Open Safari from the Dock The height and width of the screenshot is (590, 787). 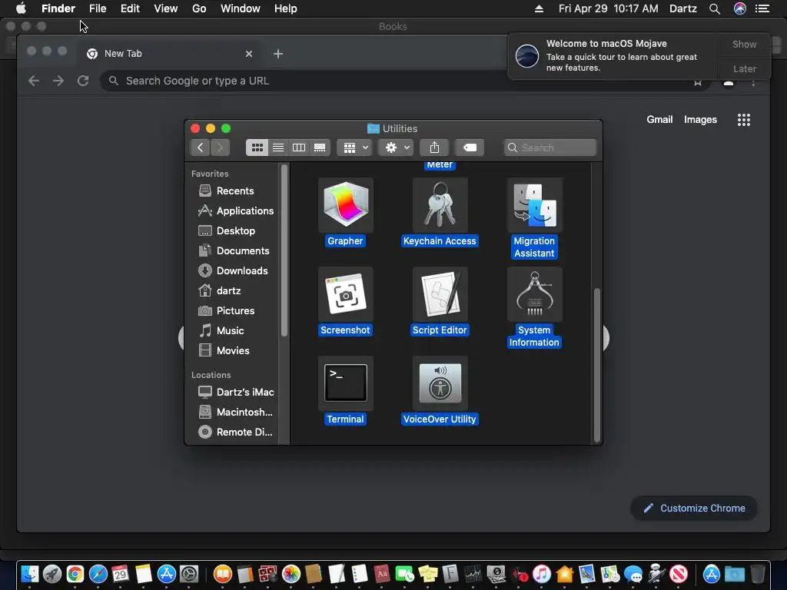tap(98, 573)
